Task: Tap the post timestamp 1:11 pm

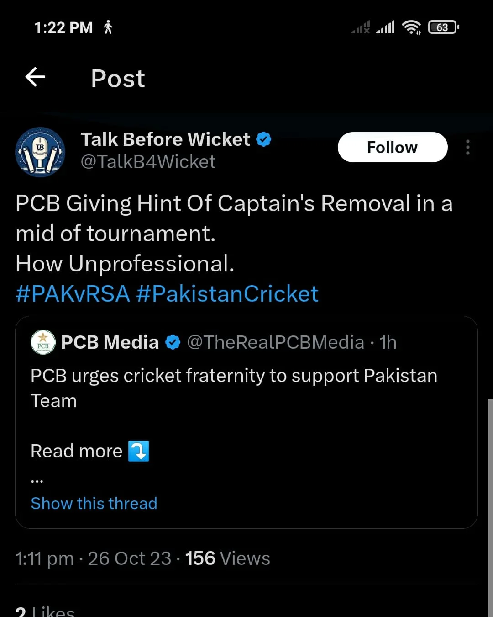Action: 45,558
